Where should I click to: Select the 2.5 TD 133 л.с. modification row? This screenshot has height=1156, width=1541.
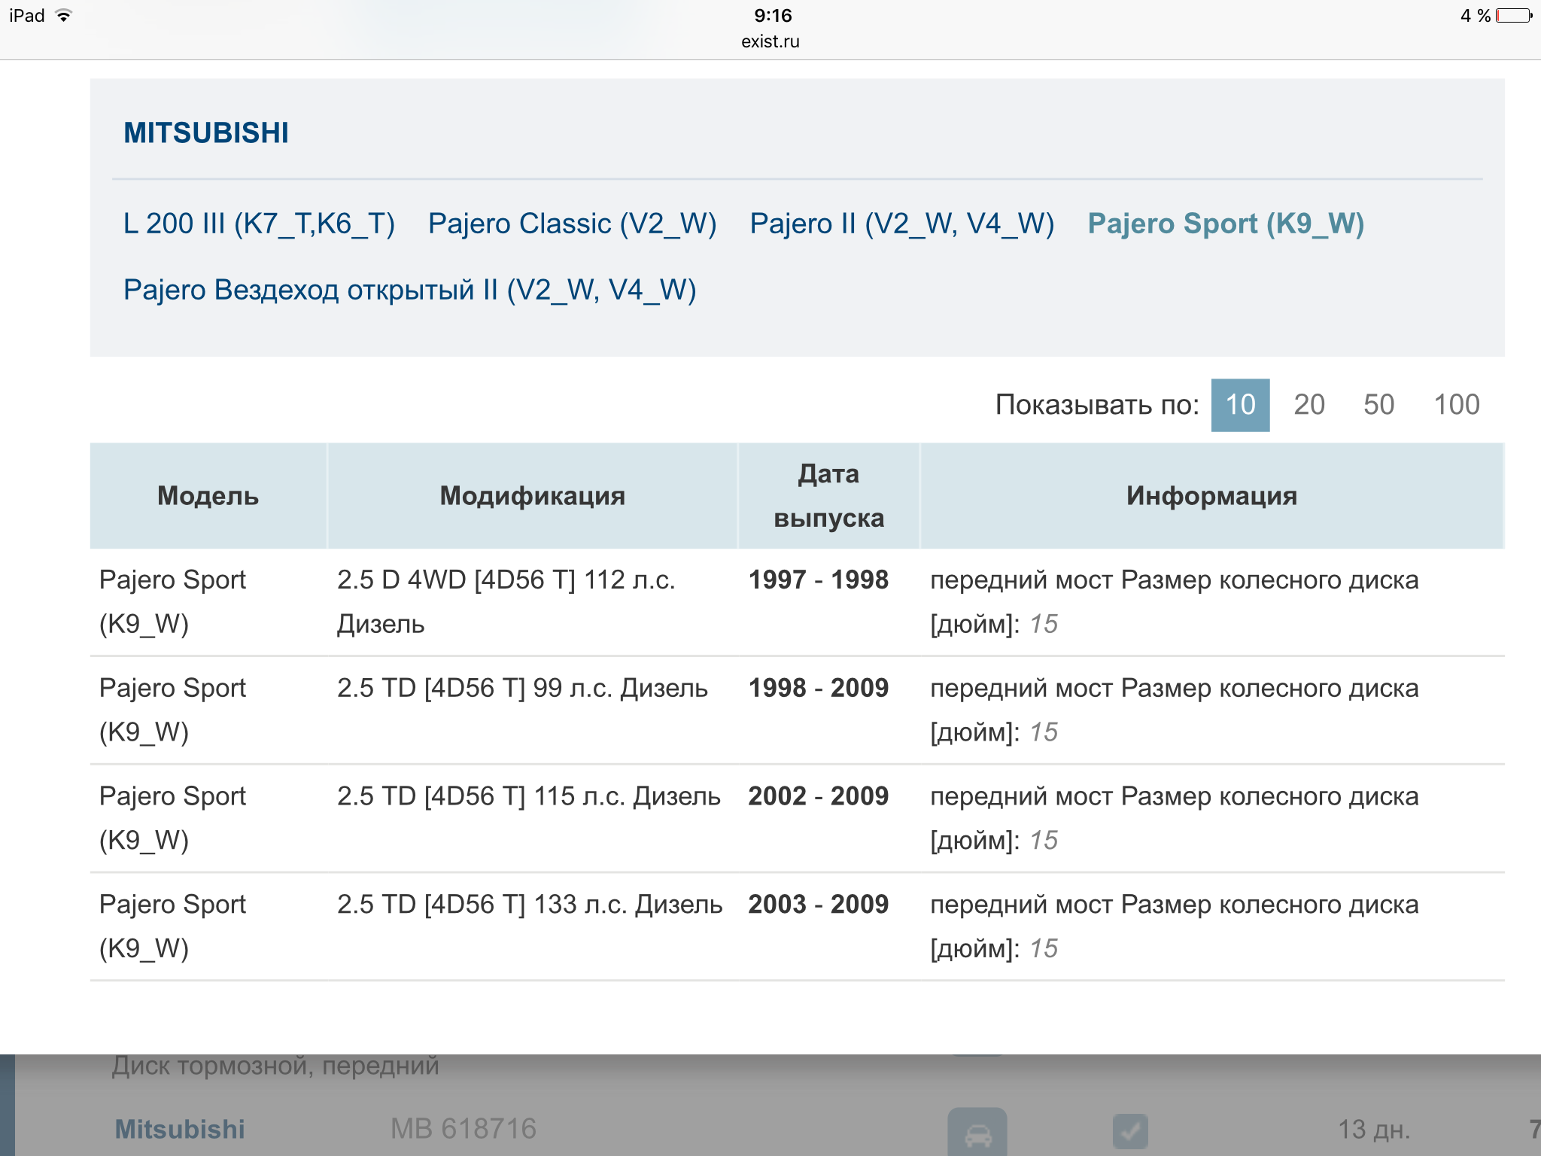[x=529, y=905]
